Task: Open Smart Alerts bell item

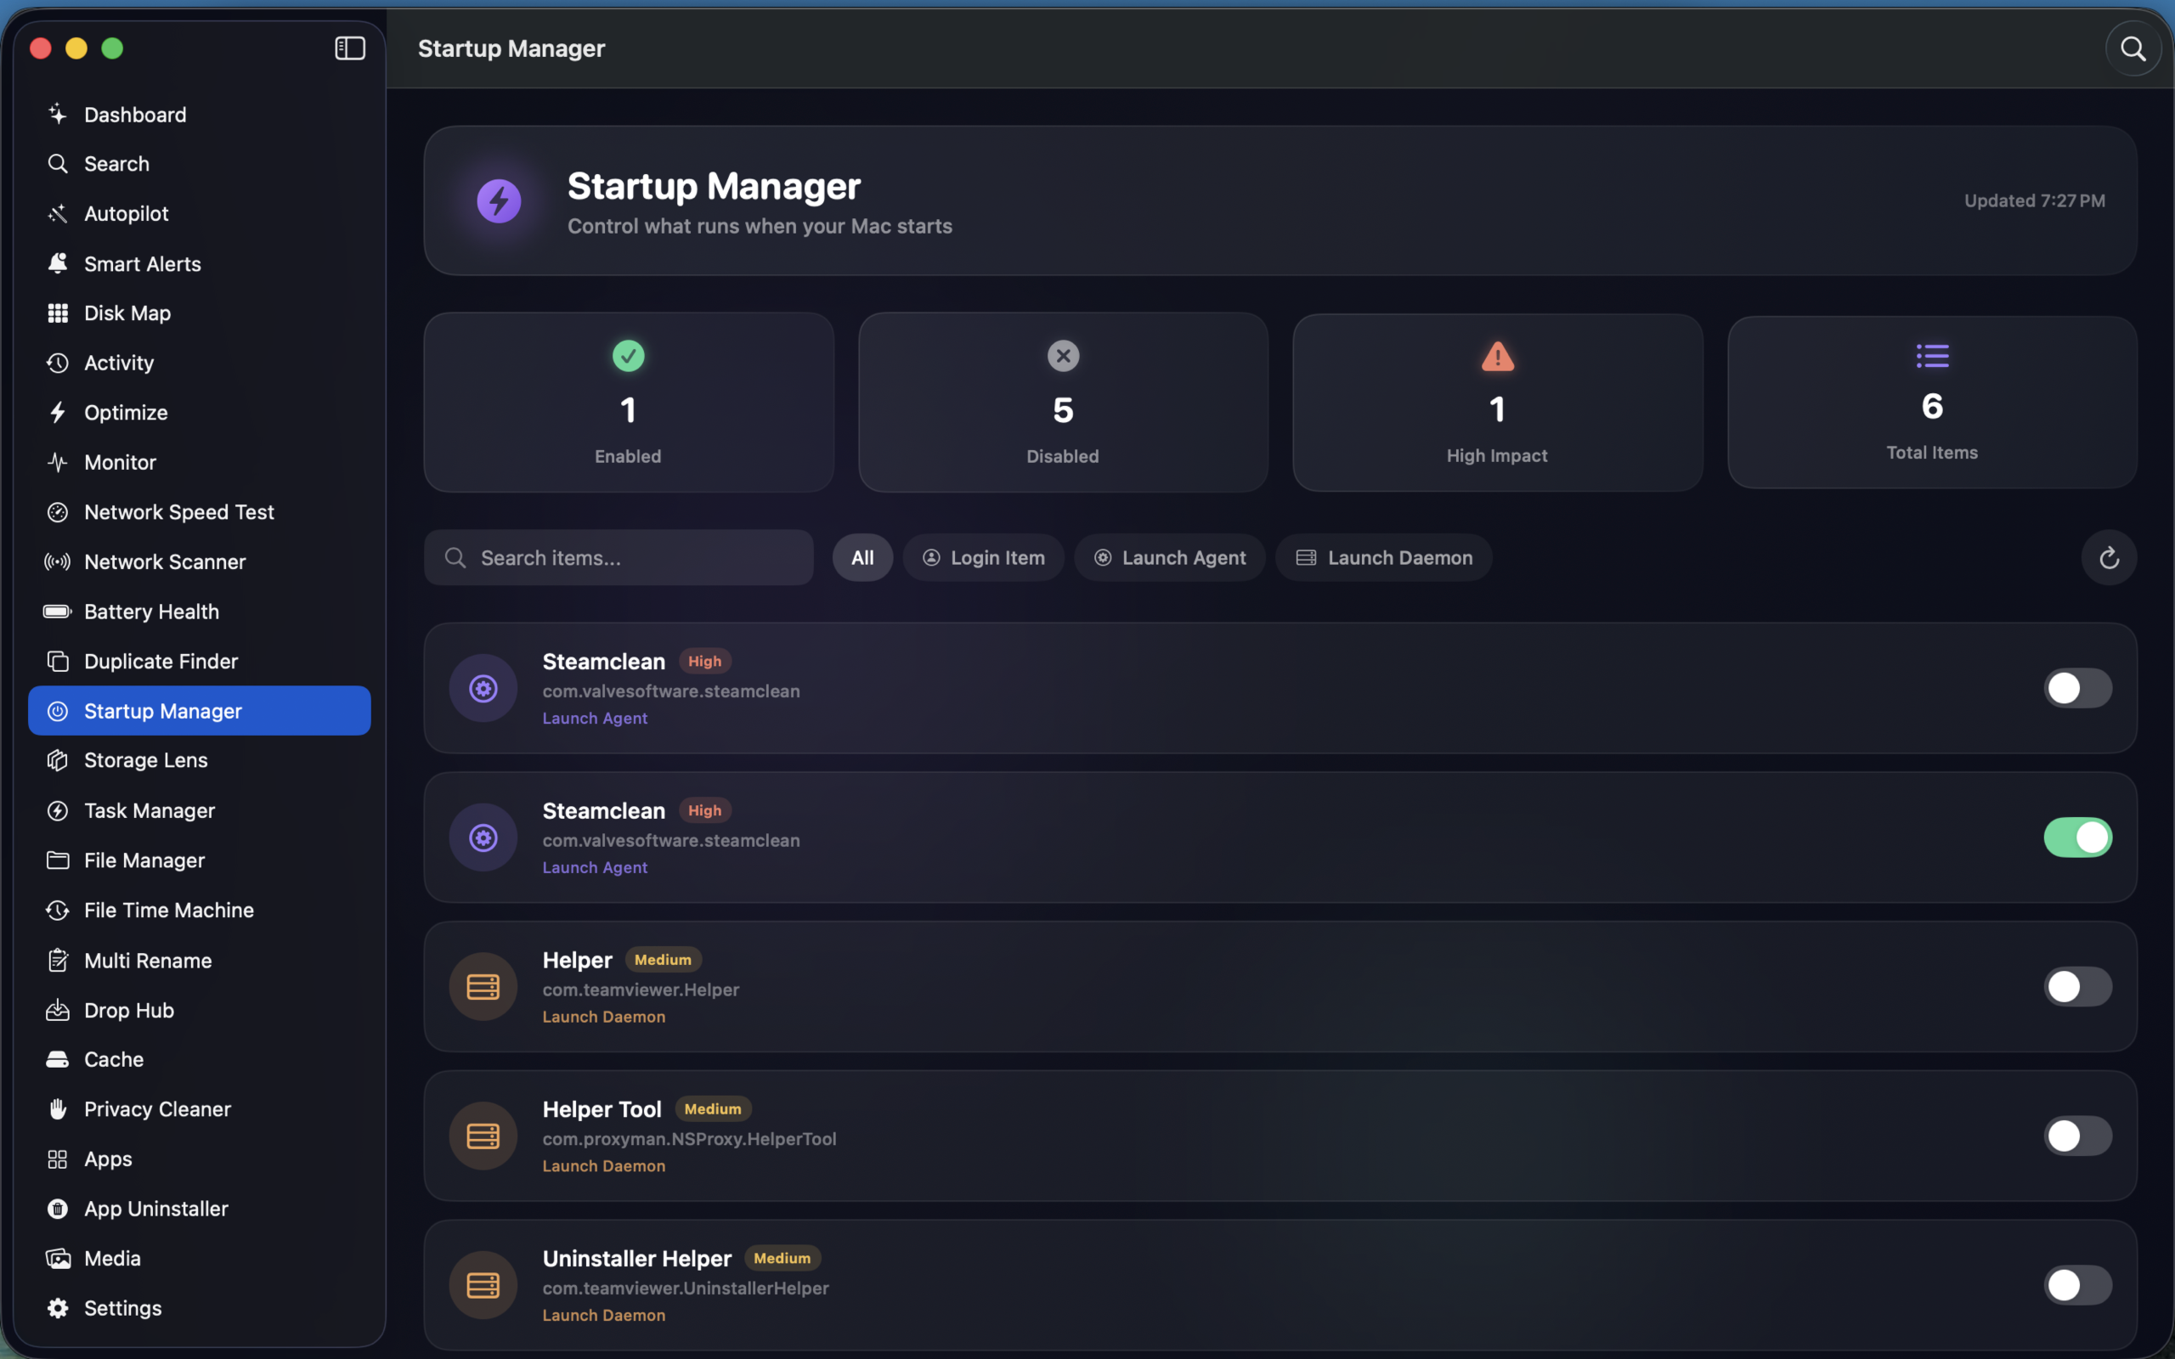Action: 199,263
